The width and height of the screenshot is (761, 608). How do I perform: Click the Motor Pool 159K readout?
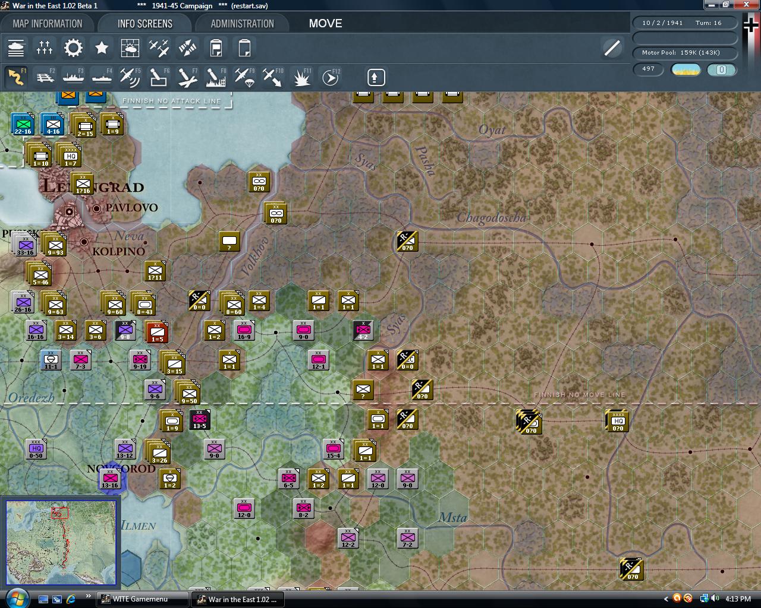click(685, 53)
